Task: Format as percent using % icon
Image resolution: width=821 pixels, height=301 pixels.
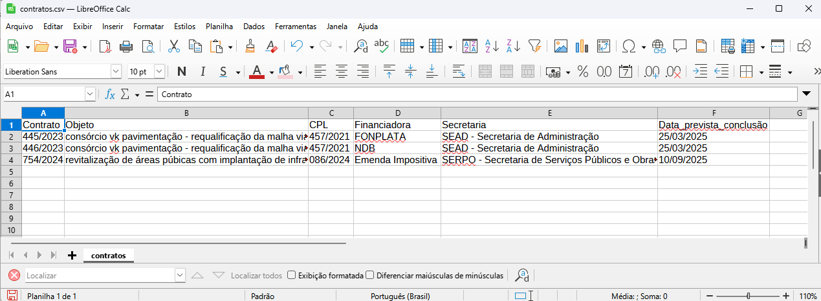Action: 582,71
